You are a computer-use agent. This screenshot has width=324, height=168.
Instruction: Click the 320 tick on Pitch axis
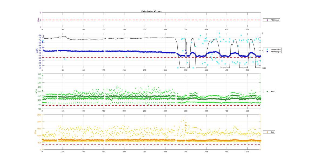point(40,74)
